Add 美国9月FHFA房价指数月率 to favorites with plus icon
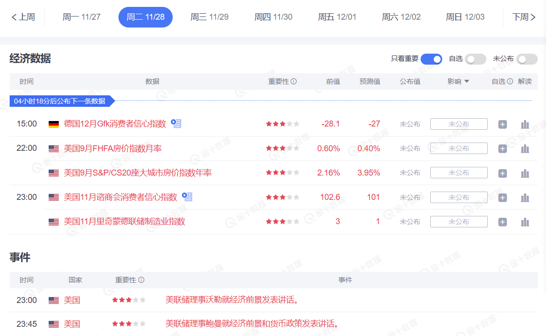The height and width of the screenshot is (336, 546). (502, 148)
